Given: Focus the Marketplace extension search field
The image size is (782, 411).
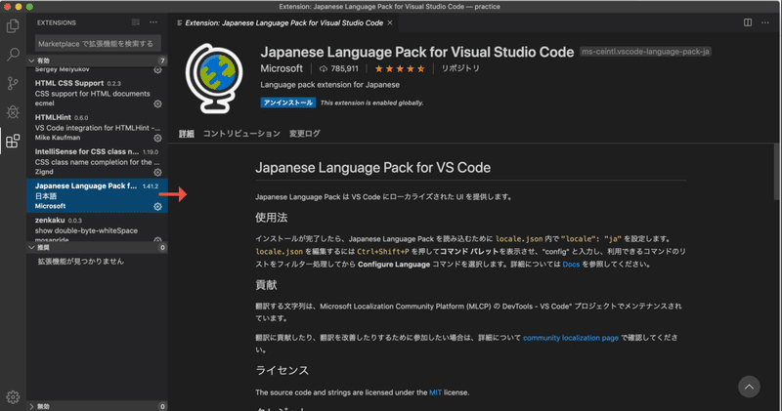Looking at the screenshot, I should click(98, 43).
